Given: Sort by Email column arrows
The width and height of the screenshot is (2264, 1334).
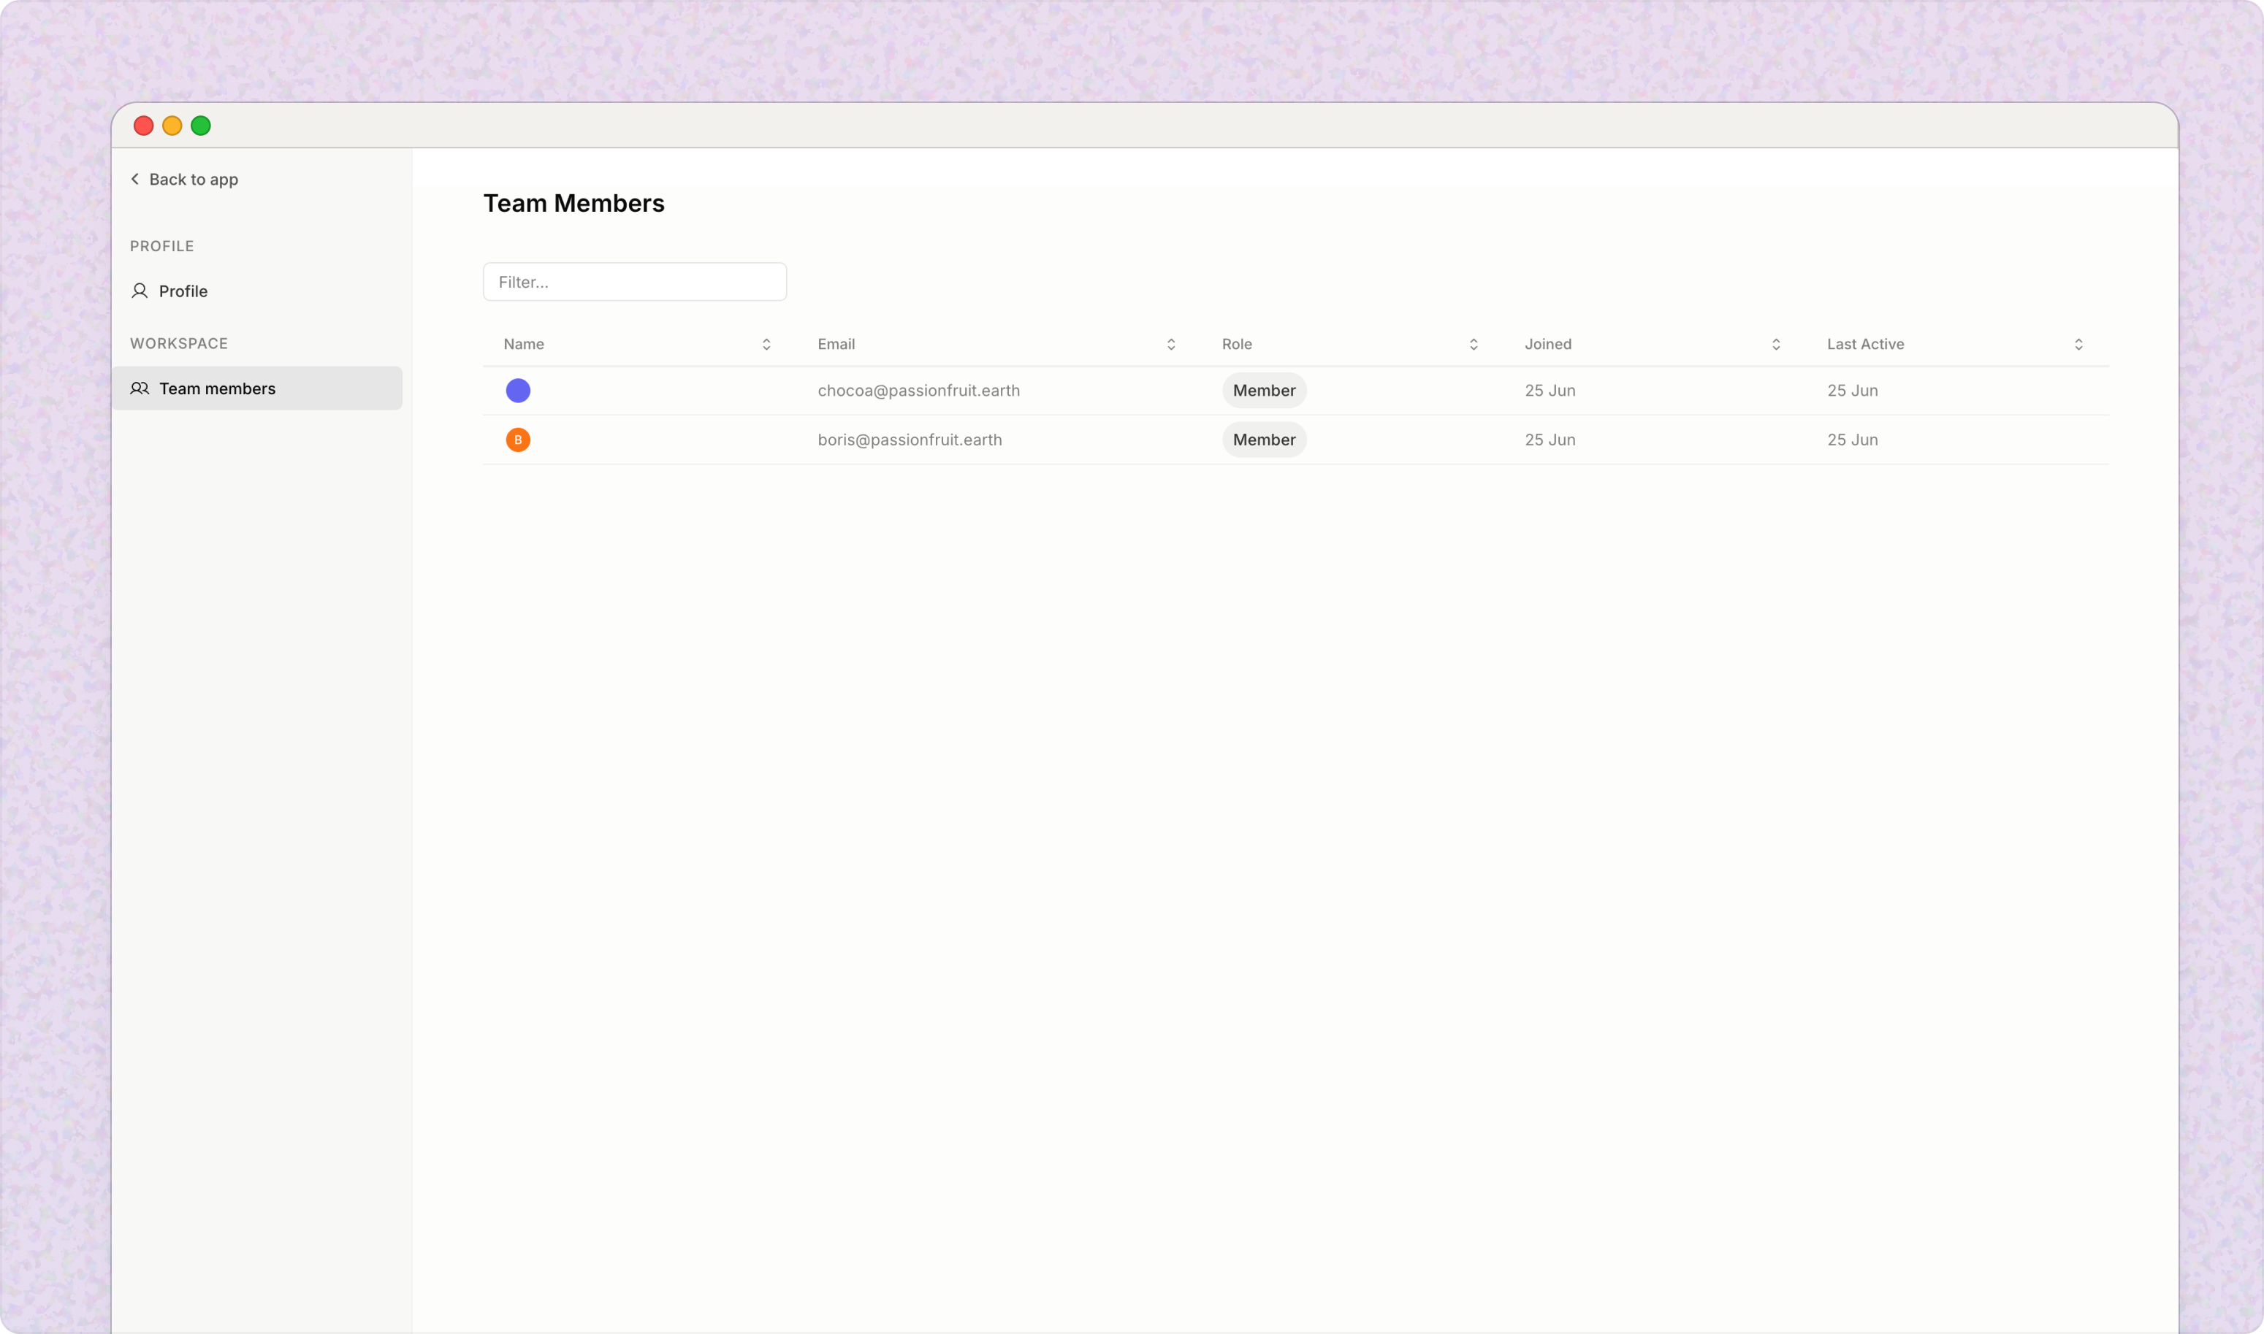Looking at the screenshot, I should pos(1170,345).
